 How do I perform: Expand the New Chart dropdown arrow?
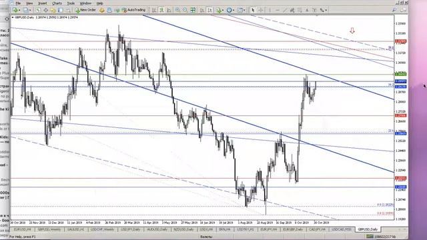19,10
